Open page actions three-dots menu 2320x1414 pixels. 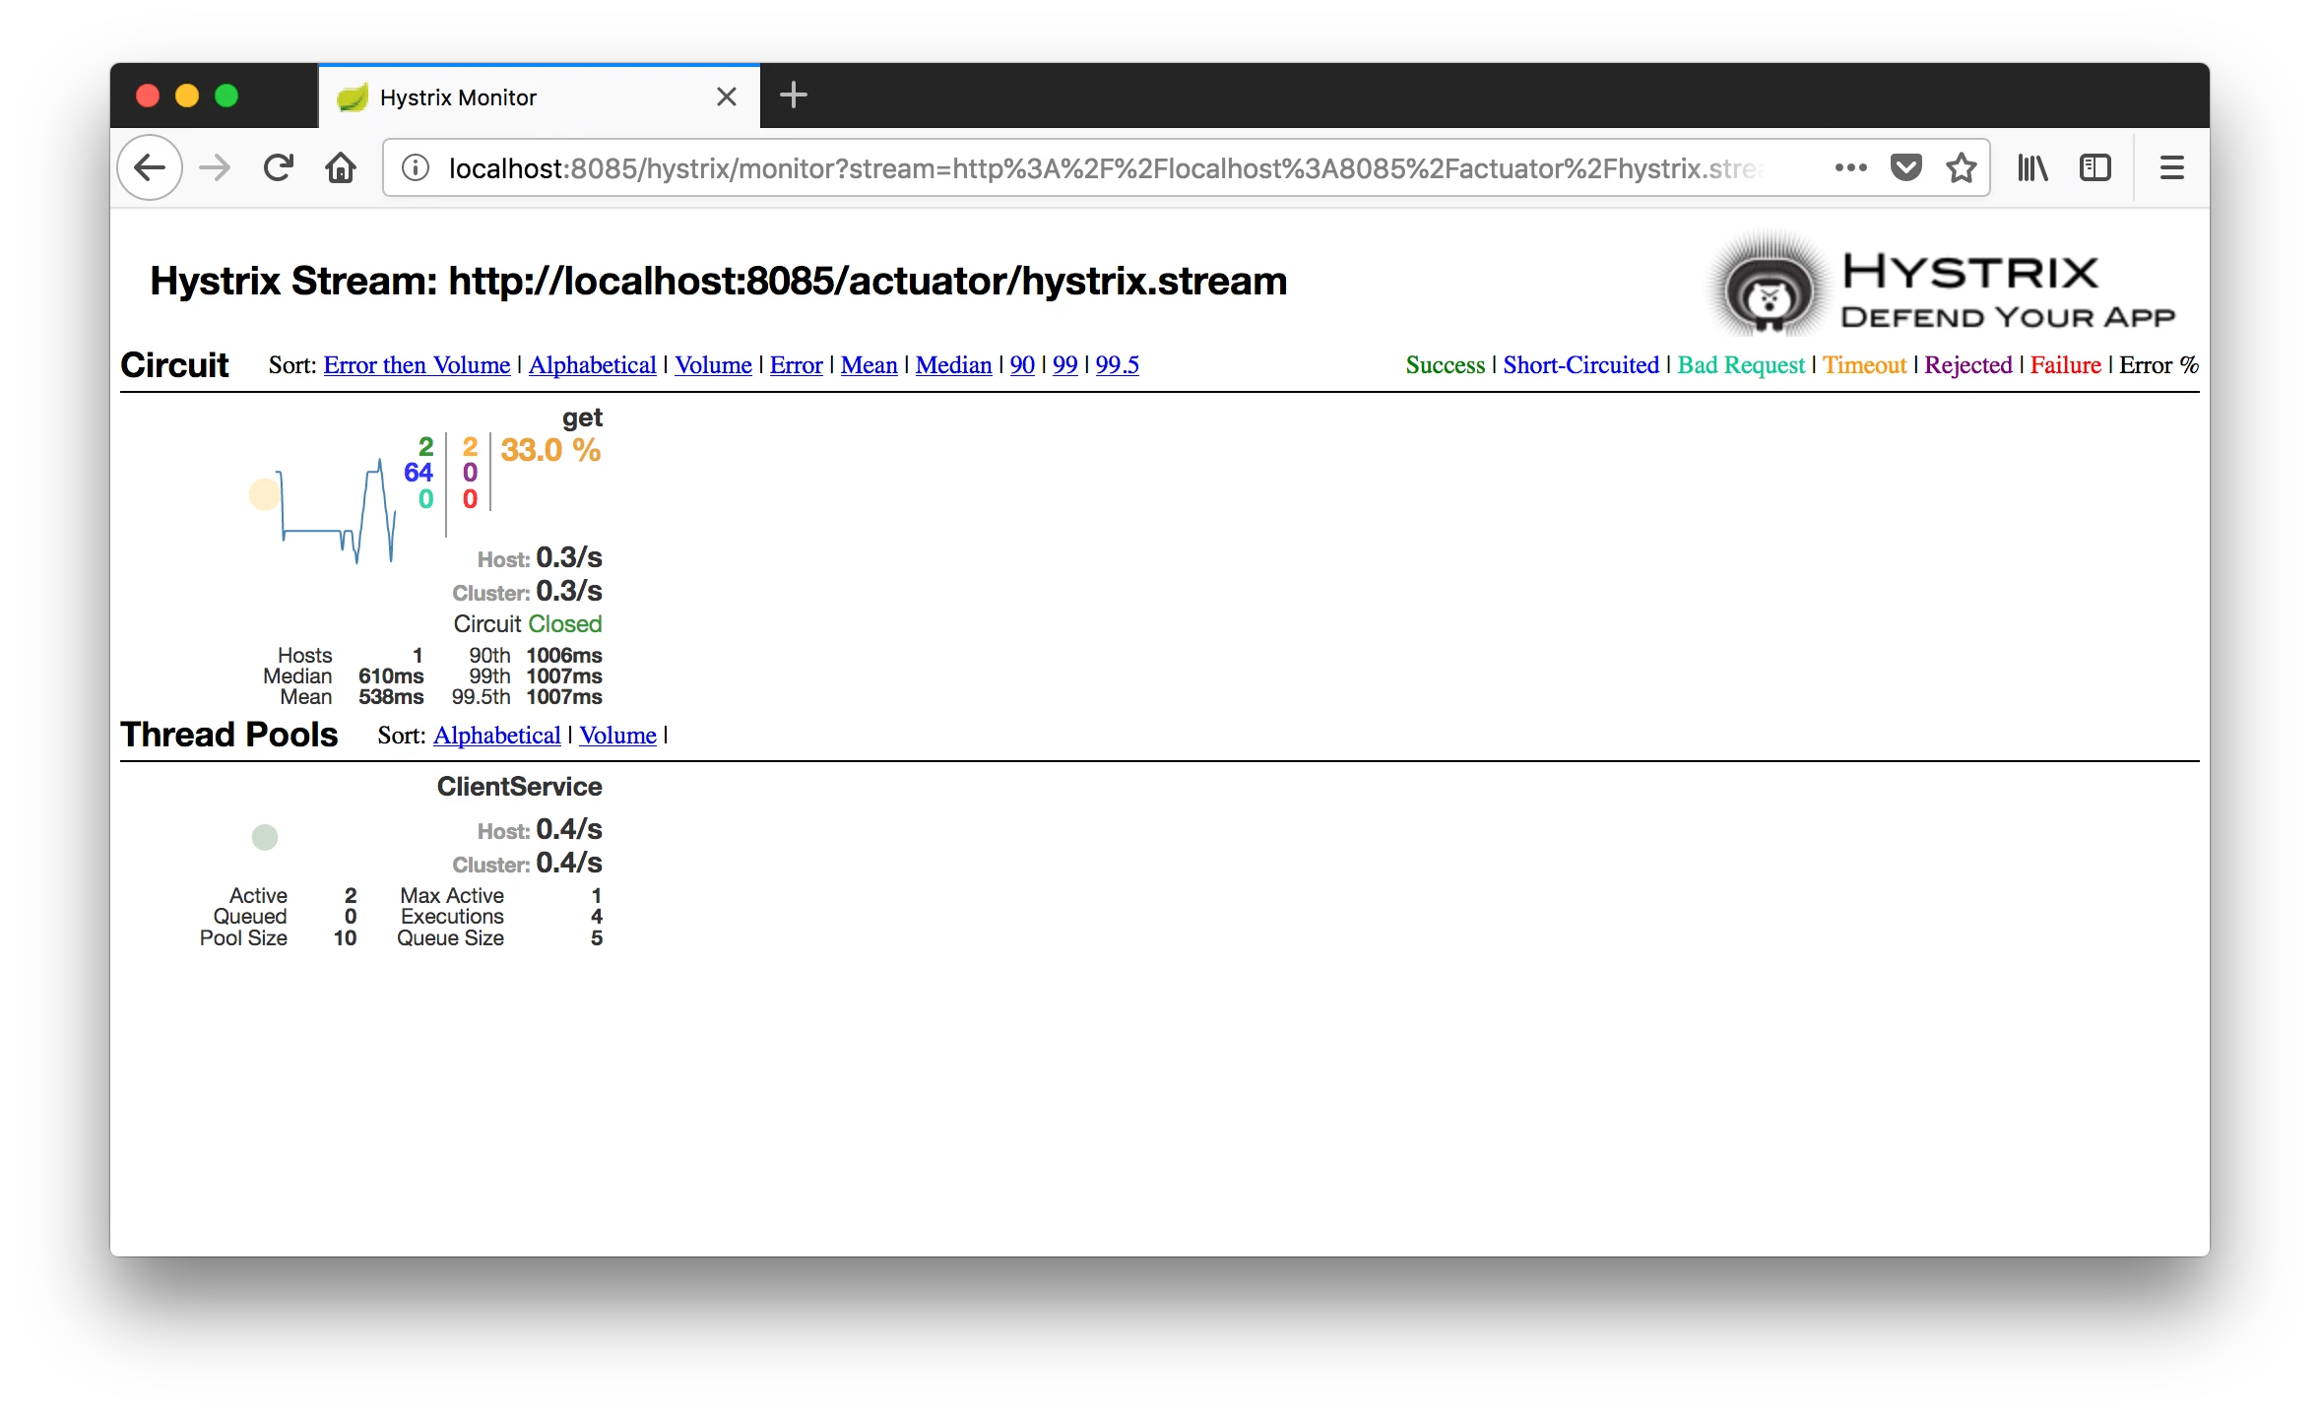point(1850,168)
